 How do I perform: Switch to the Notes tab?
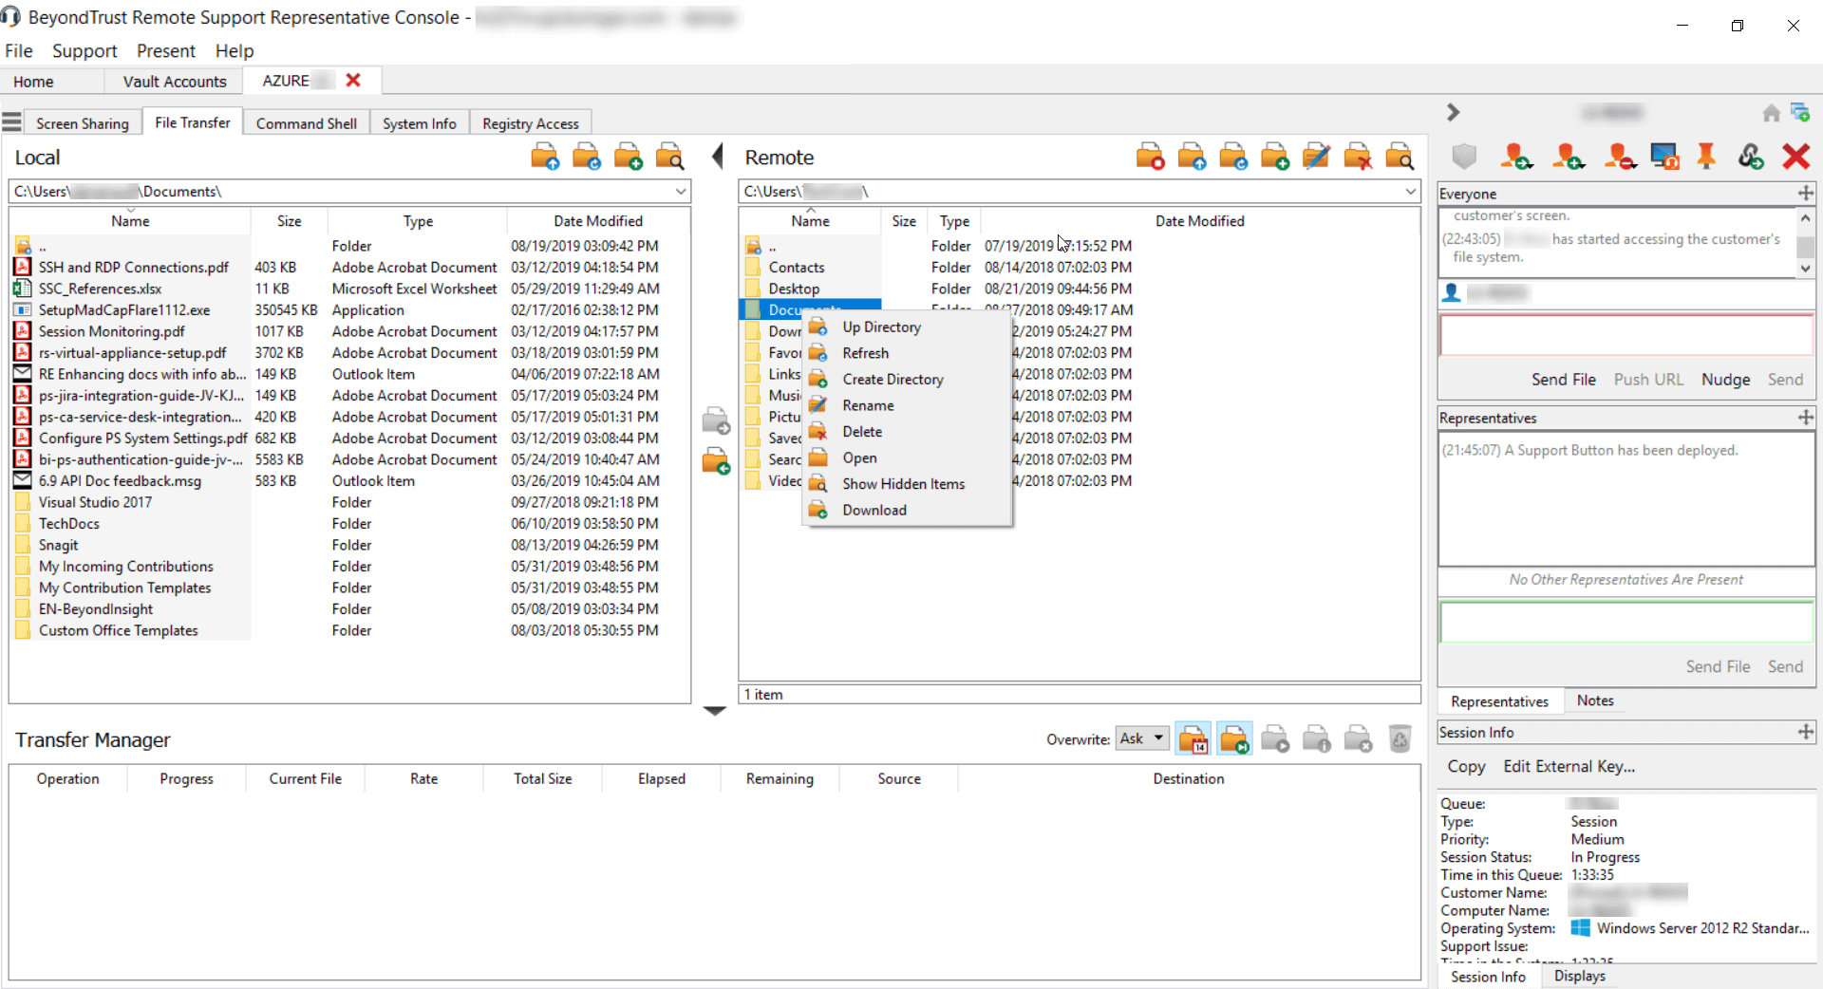[x=1595, y=700]
